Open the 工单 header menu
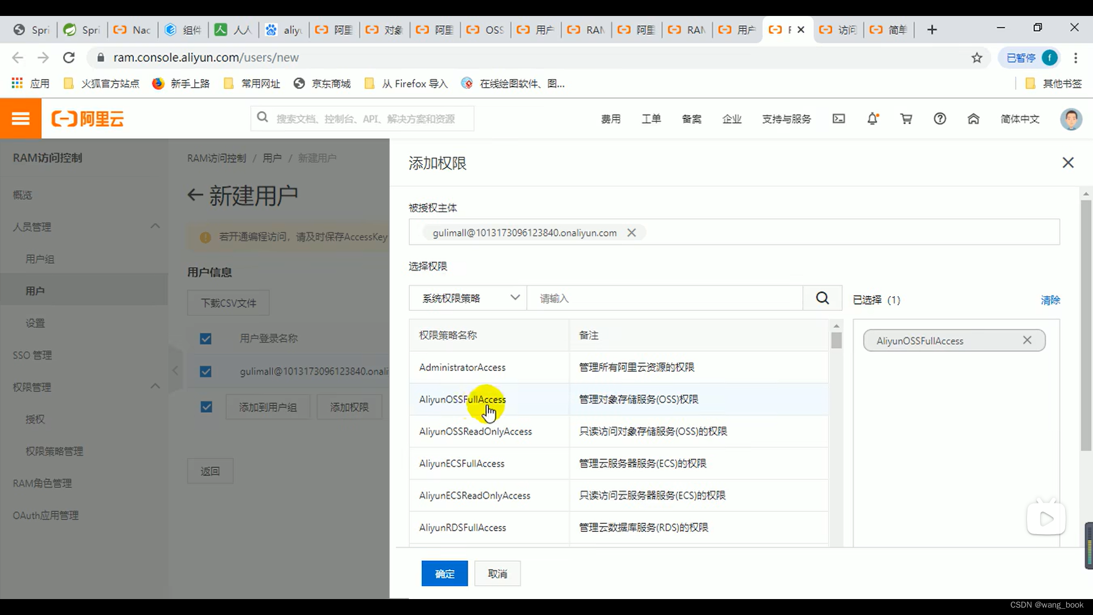 pyautogui.click(x=651, y=119)
